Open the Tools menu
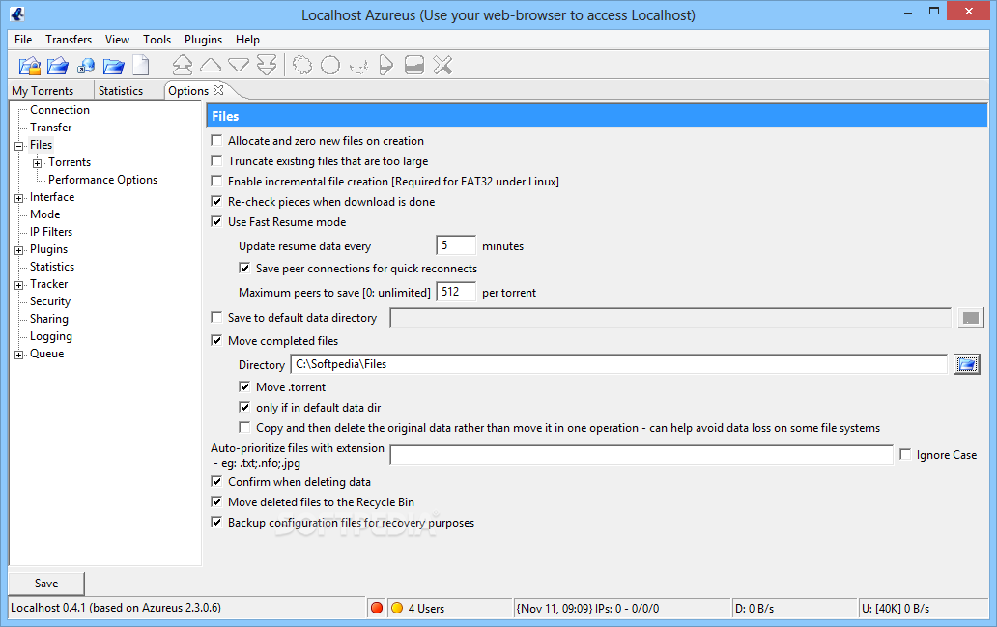997x627 pixels. tap(157, 40)
